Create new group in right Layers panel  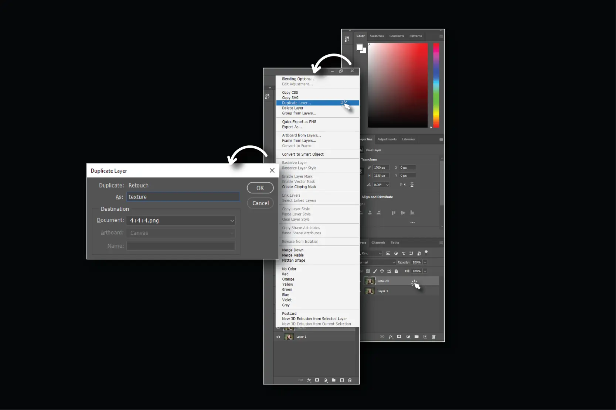pyautogui.click(x=416, y=337)
